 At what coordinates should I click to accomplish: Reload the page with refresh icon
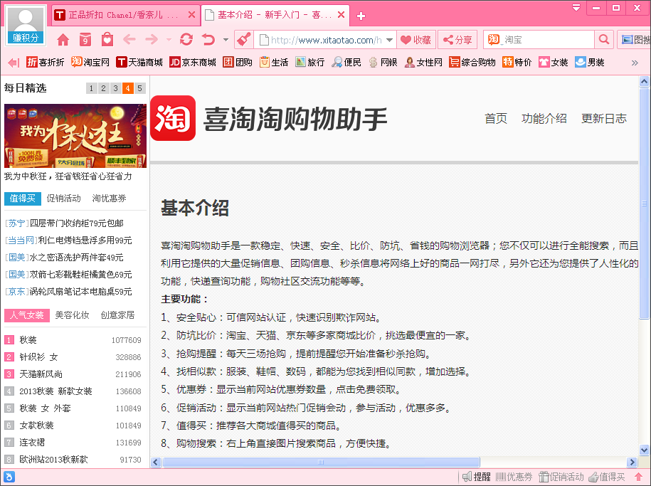(186, 40)
